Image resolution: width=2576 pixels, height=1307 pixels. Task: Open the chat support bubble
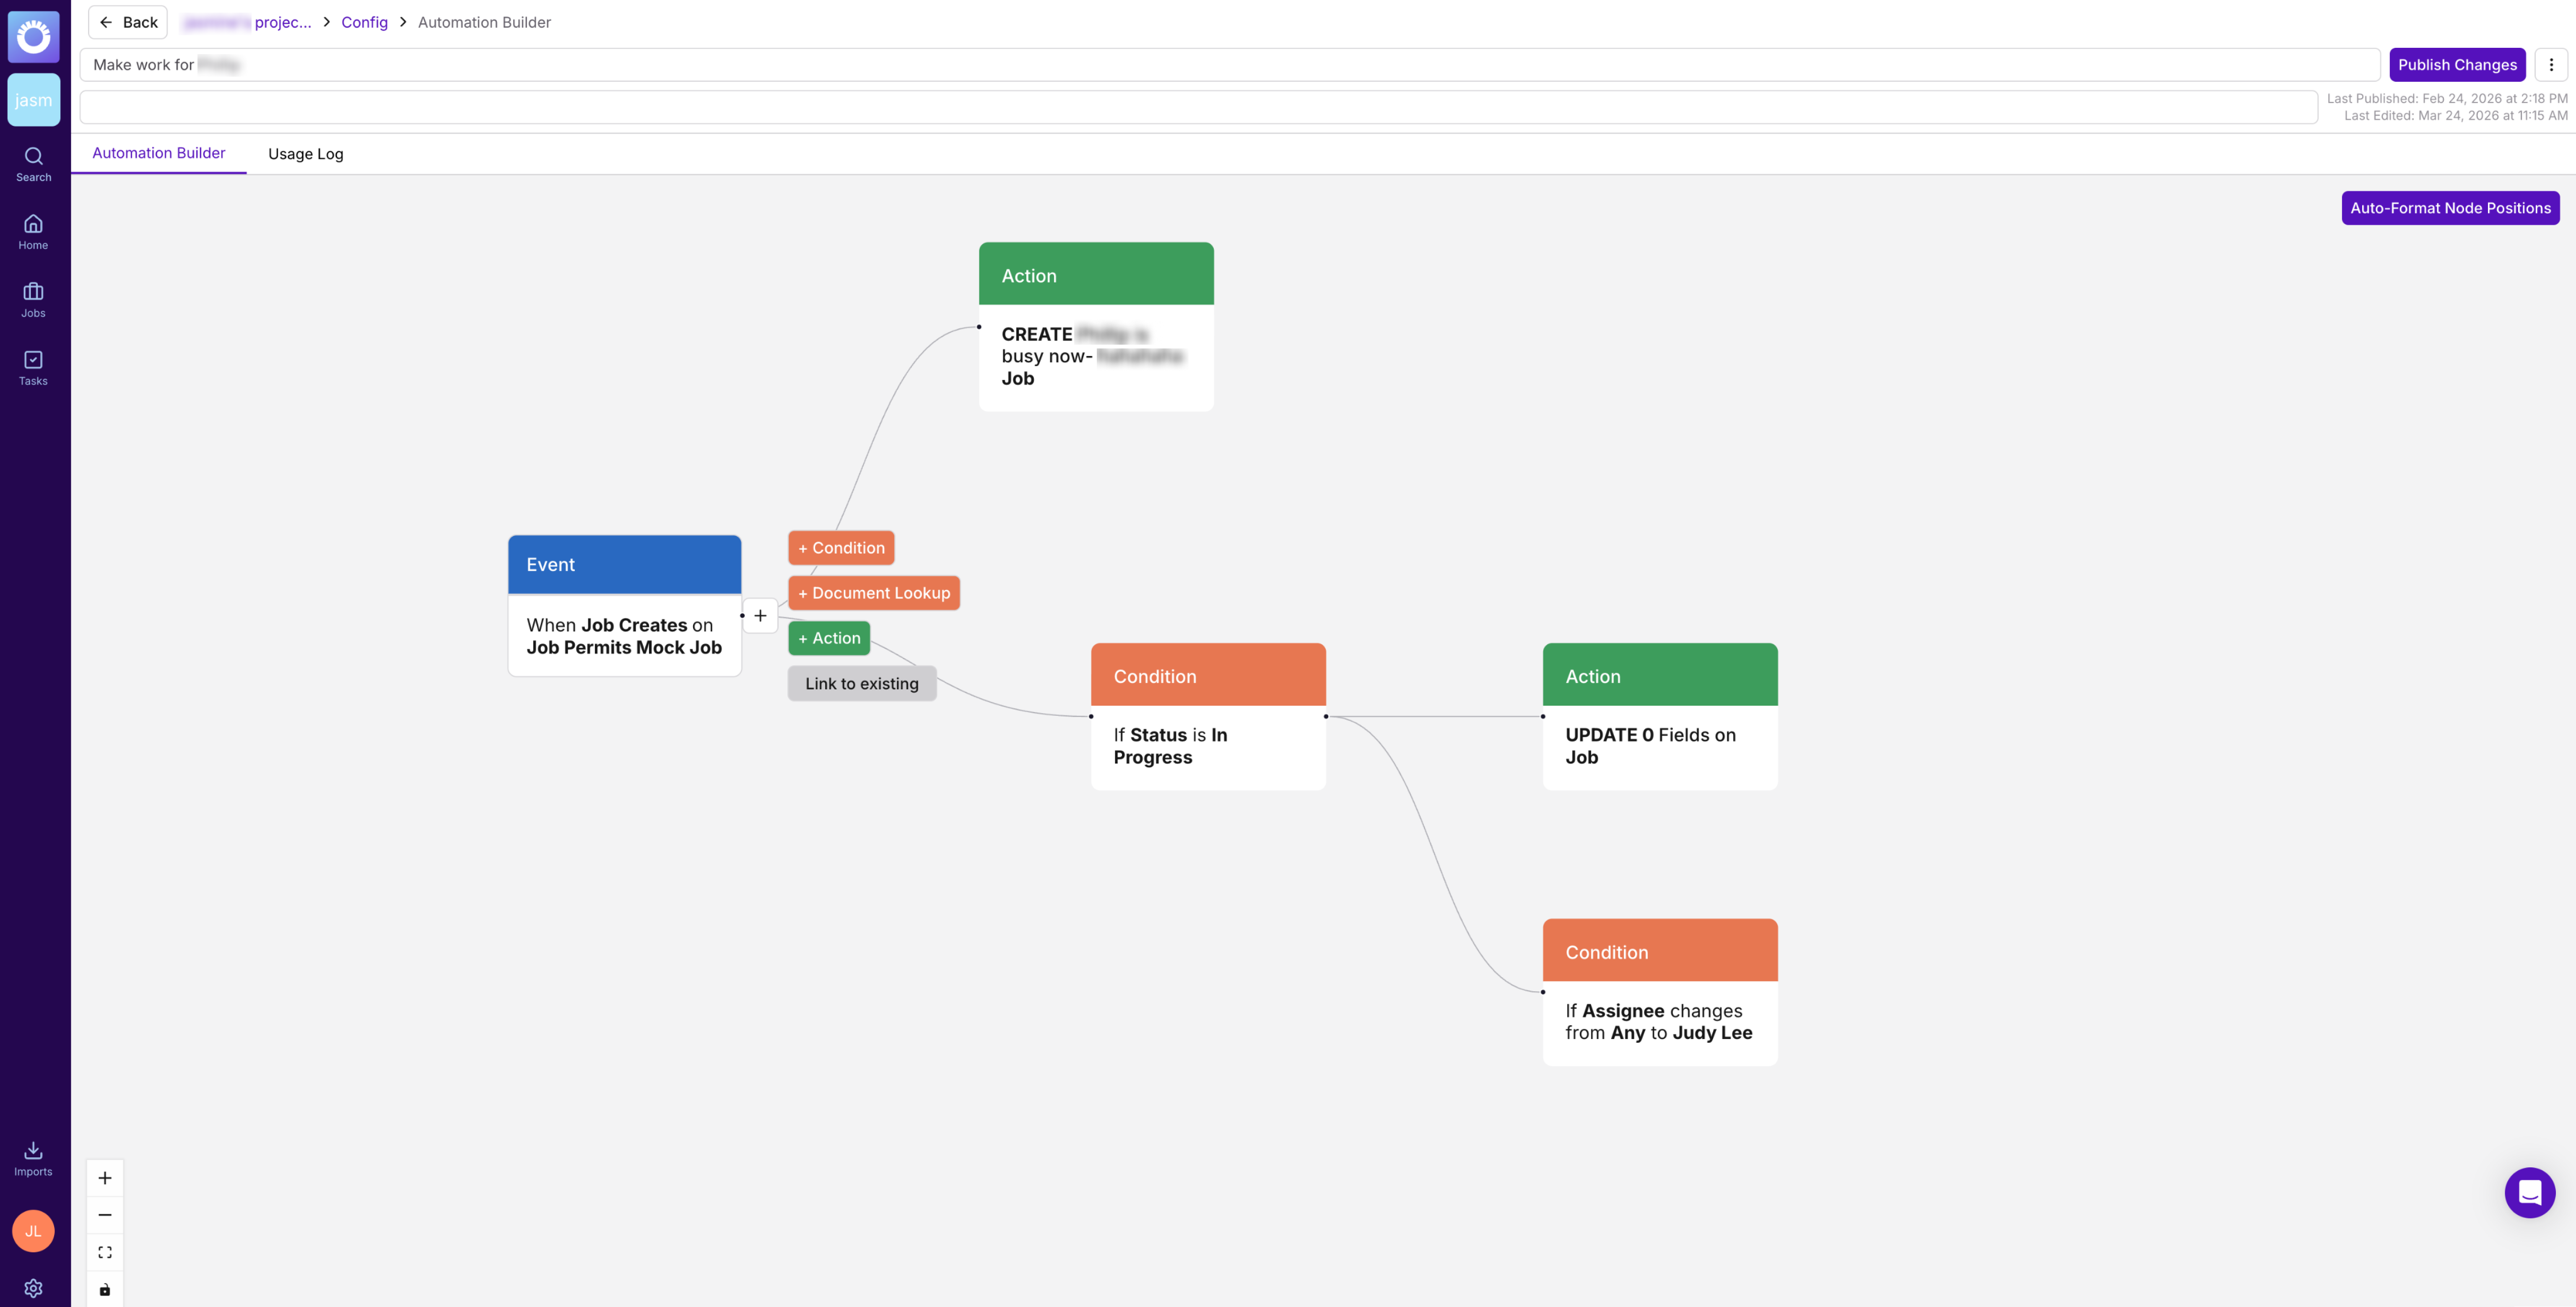click(x=2530, y=1192)
